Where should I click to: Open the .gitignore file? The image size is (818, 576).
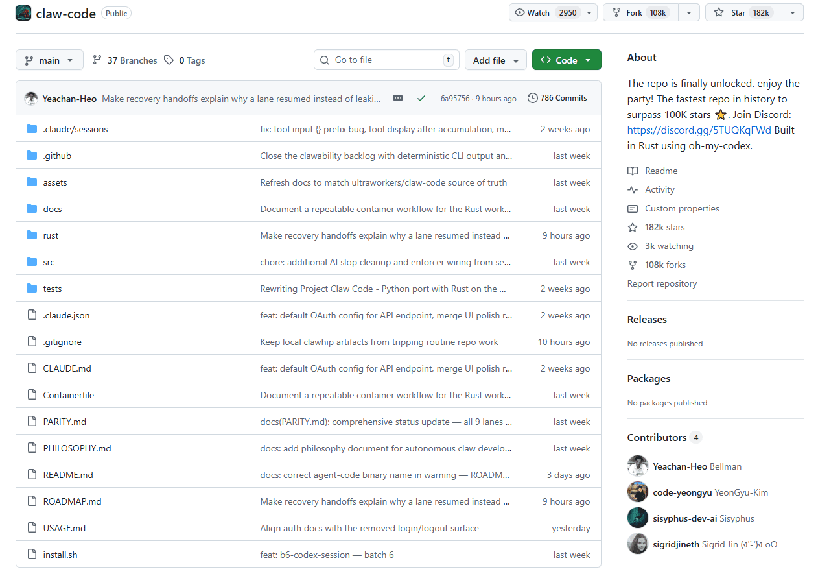click(x=62, y=342)
